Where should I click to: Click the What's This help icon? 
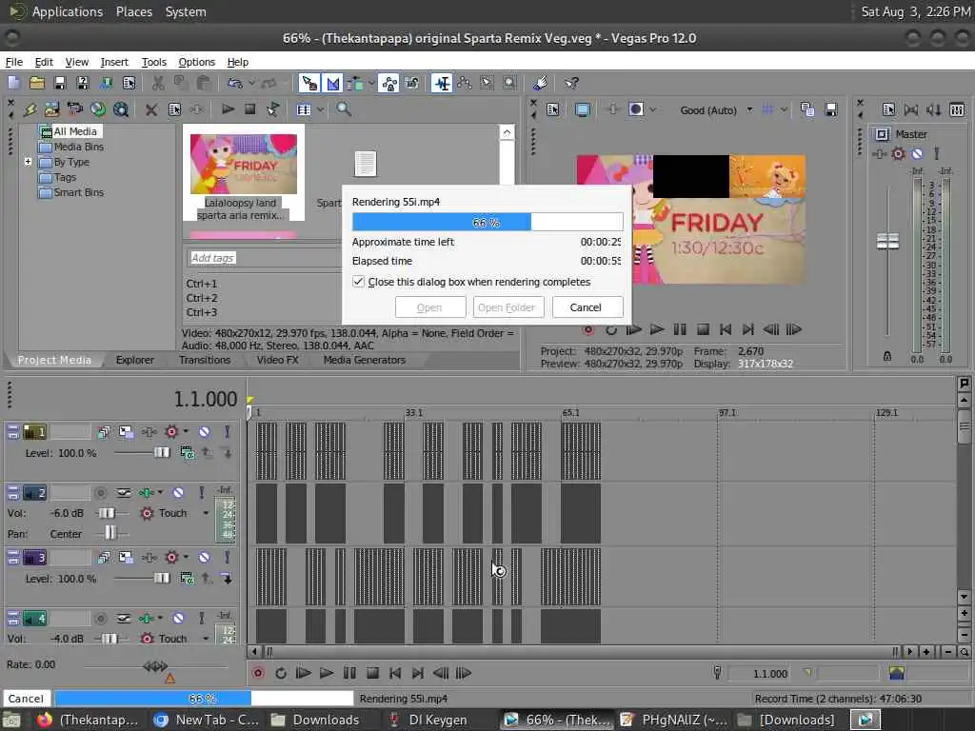coord(571,83)
